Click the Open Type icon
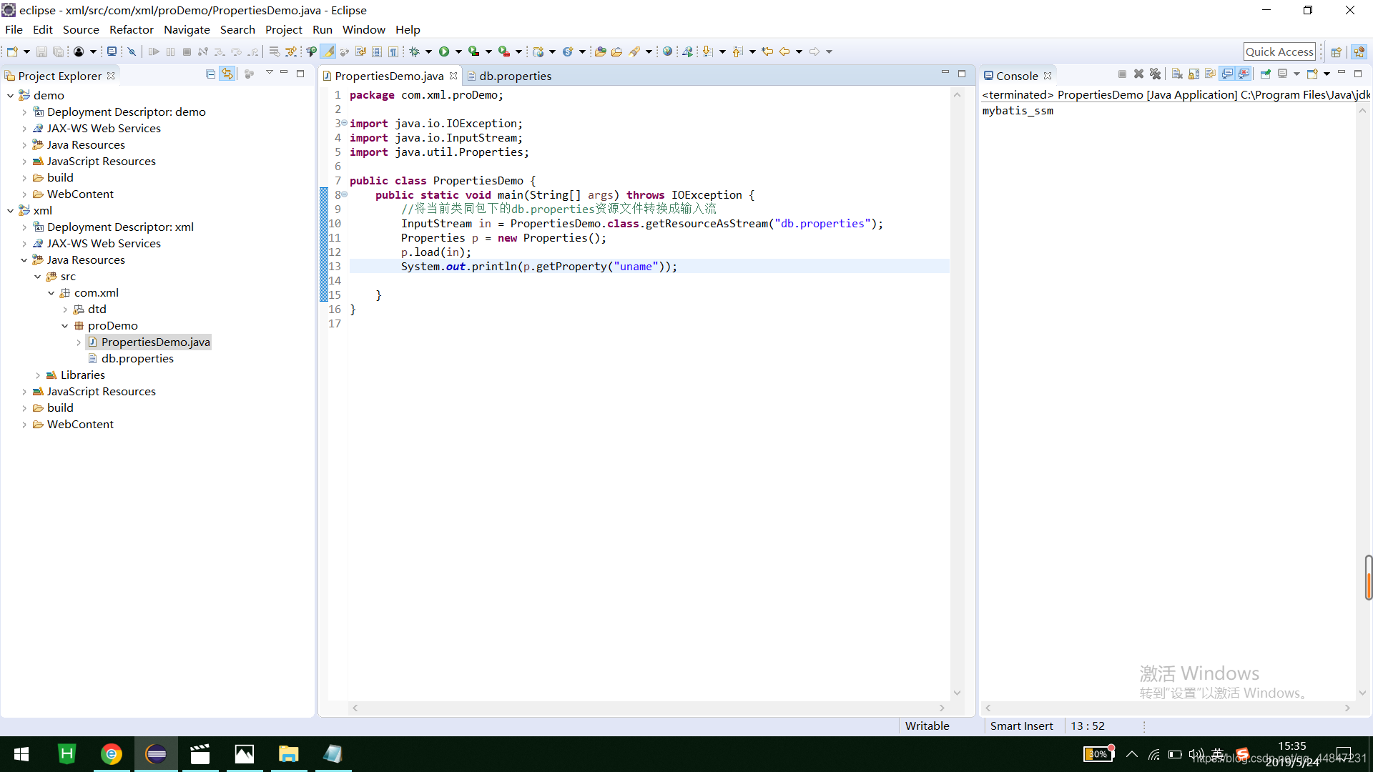Image resolution: width=1373 pixels, height=772 pixels. coord(600,51)
